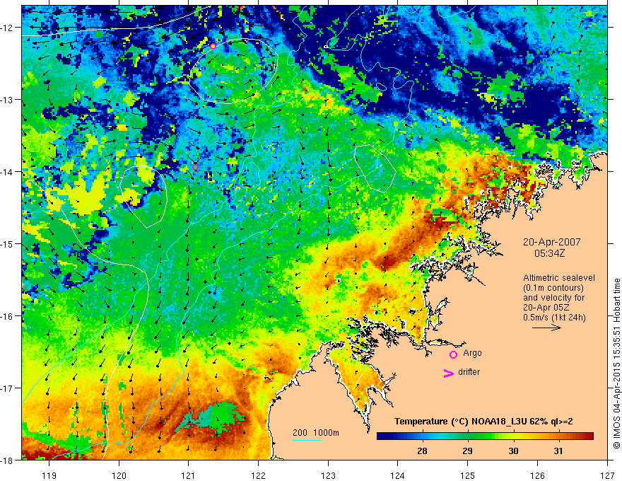Click the 30 label under the colour bar
Viewport: 622px width, 481px height.
coord(513,451)
